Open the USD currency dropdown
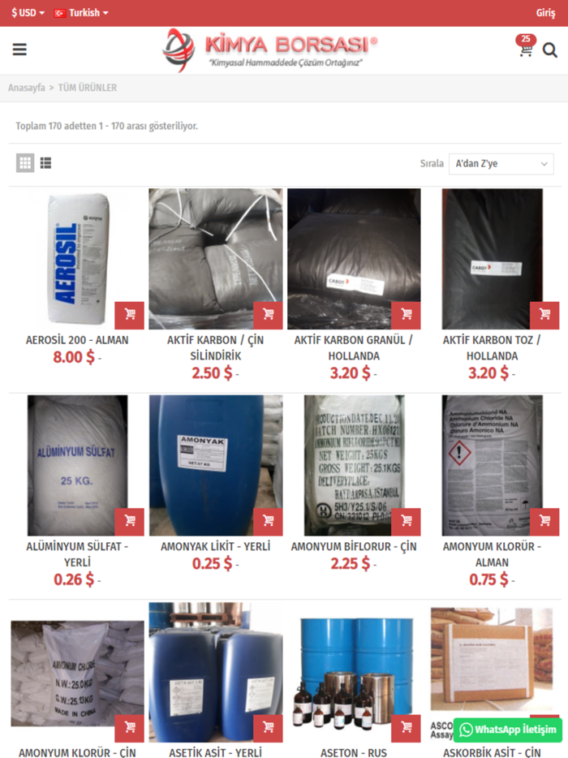This screenshot has width=568, height=758. pyautogui.click(x=28, y=13)
